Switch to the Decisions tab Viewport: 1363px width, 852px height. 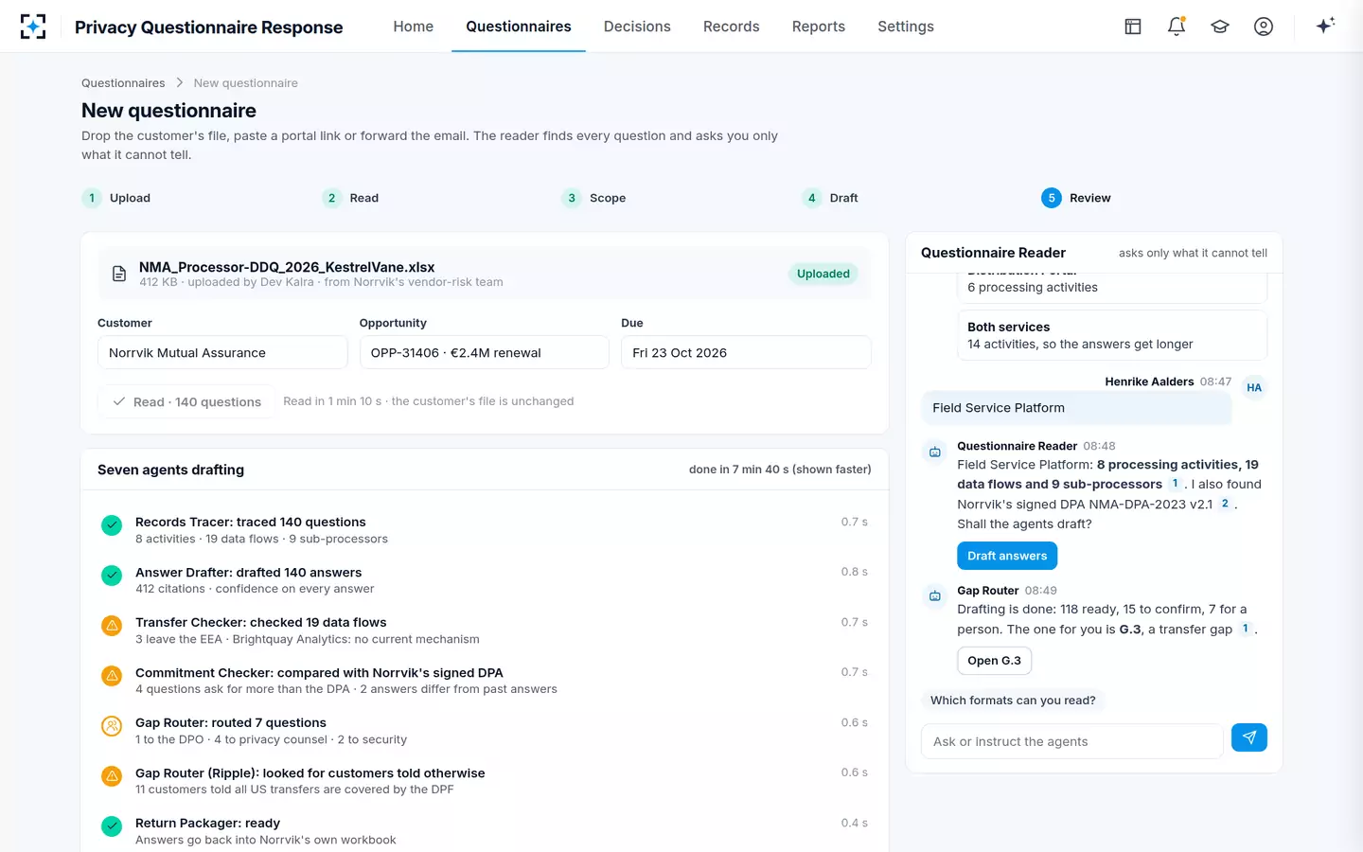click(637, 27)
